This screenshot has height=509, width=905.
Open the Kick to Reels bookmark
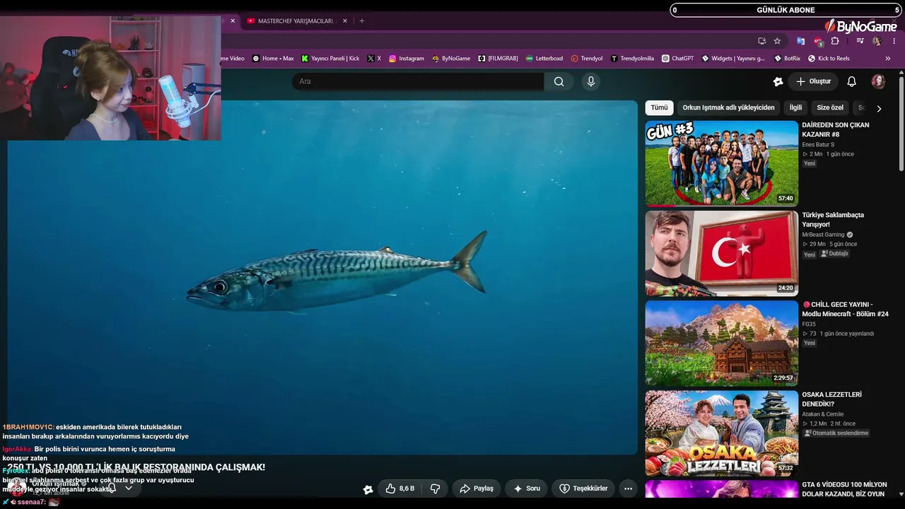pos(829,59)
